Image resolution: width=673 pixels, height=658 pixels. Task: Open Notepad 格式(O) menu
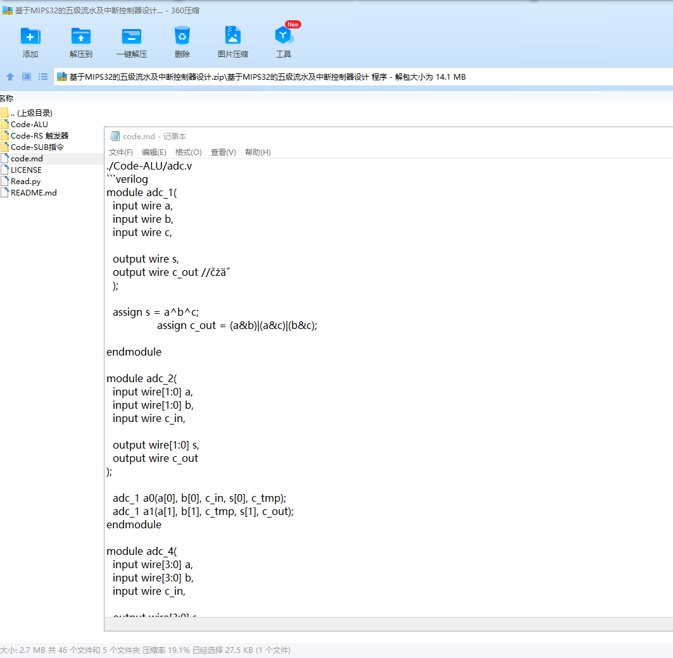click(189, 152)
